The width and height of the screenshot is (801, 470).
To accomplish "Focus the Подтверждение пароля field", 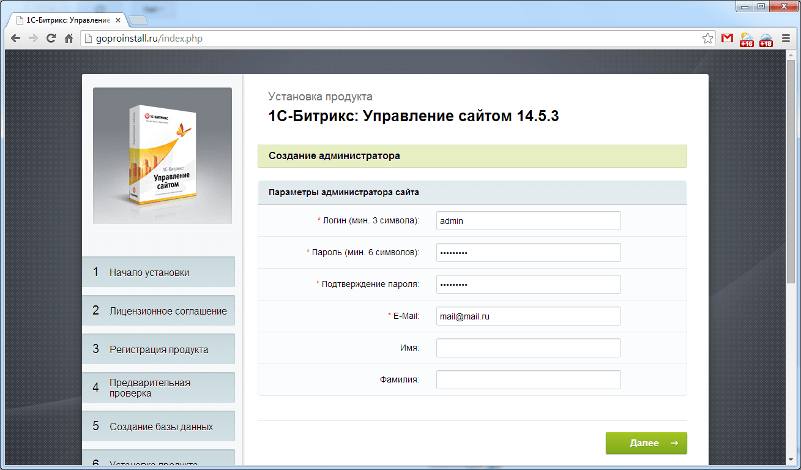I will coord(529,285).
